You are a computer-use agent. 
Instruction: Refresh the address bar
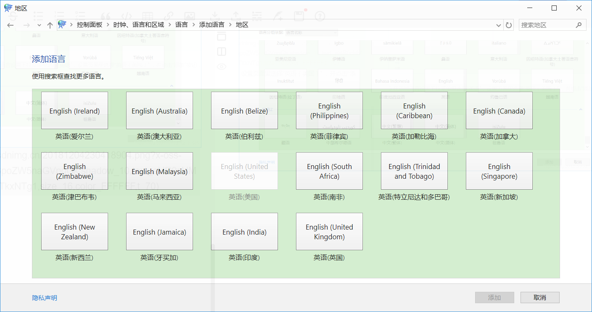(x=509, y=25)
